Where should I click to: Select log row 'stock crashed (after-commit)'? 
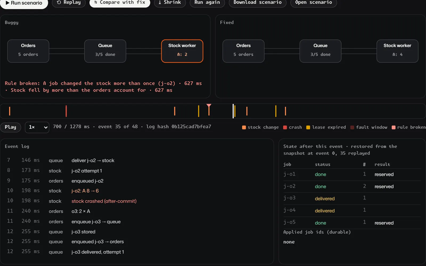tap(137, 201)
